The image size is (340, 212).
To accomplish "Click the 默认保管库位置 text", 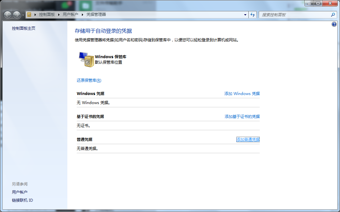I will 108,62.
